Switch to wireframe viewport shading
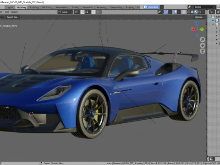This screenshot has height=165, width=220. point(189,12)
